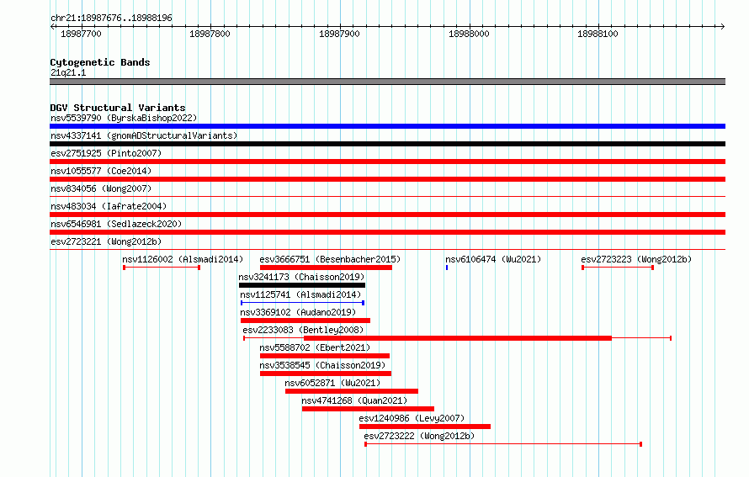The height and width of the screenshot is (477, 749).
Task: Select the thin red esv2723222 variant line
Action: (503, 444)
